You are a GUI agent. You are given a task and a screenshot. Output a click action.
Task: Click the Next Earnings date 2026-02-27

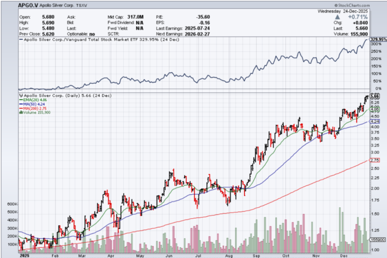pos(200,34)
